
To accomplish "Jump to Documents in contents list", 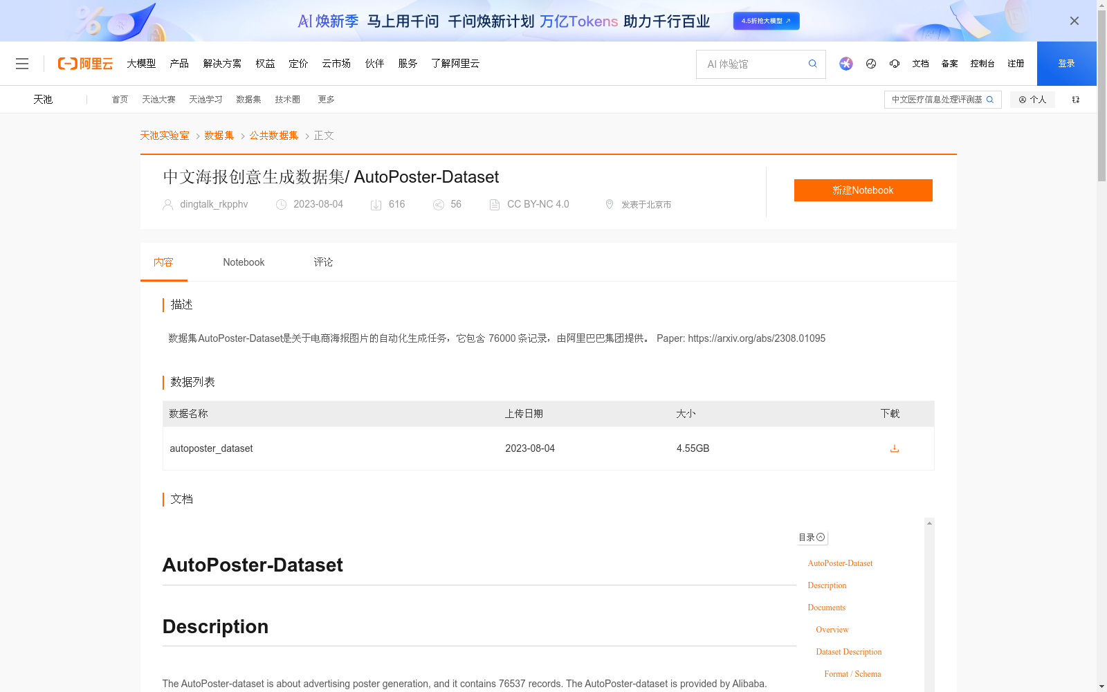I will point(826,608).
